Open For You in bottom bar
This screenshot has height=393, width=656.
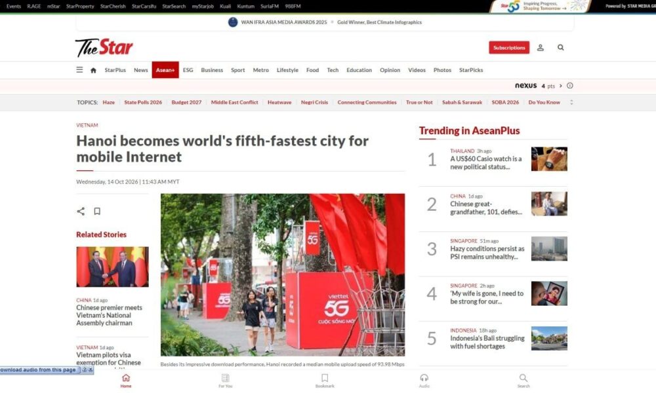[226, 381]
